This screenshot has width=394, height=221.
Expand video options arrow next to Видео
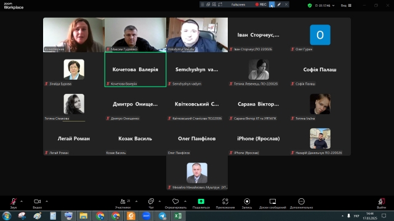tap(47, 201)
